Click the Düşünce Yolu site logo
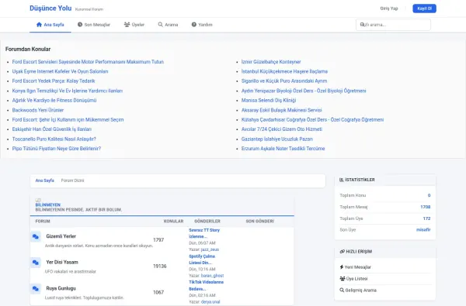 point(50,9)
